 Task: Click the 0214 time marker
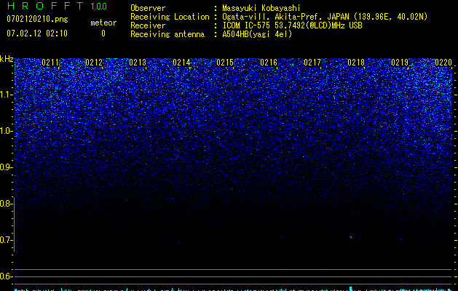[x=181, y=63]
